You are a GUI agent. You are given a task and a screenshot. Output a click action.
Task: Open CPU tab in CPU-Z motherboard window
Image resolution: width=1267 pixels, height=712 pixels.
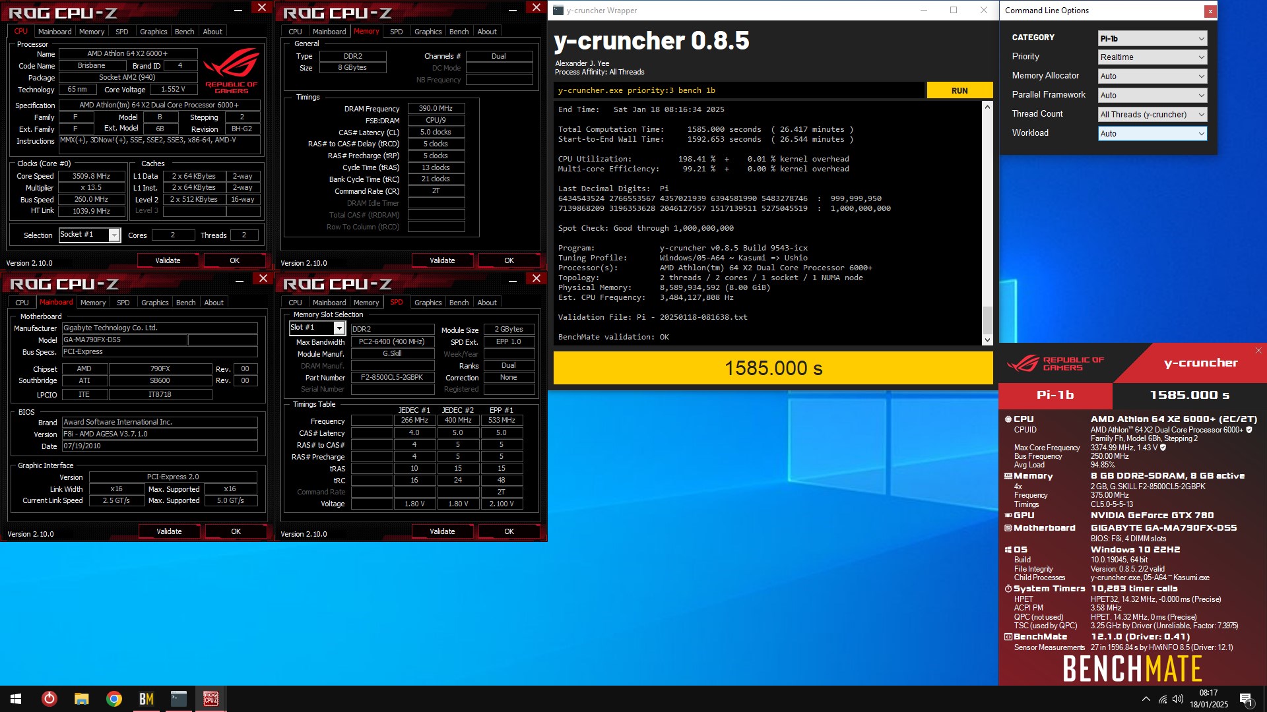pyautogui.click(x=22, y=303)
